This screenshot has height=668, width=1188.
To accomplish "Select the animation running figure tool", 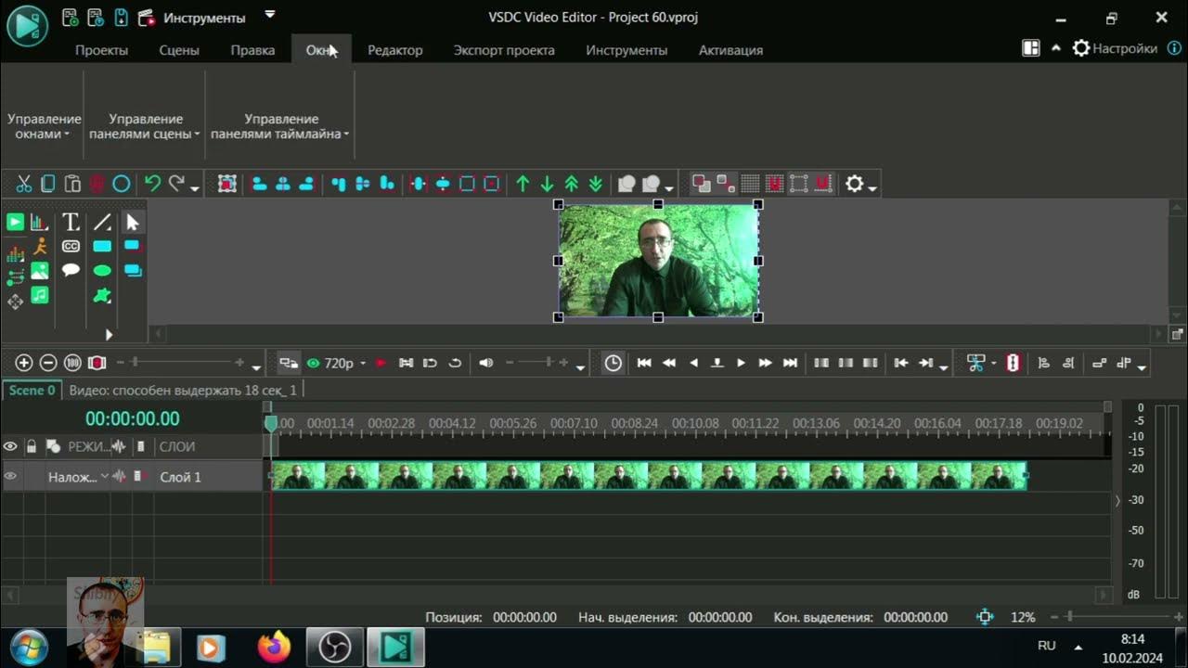I will coord(39,246).
